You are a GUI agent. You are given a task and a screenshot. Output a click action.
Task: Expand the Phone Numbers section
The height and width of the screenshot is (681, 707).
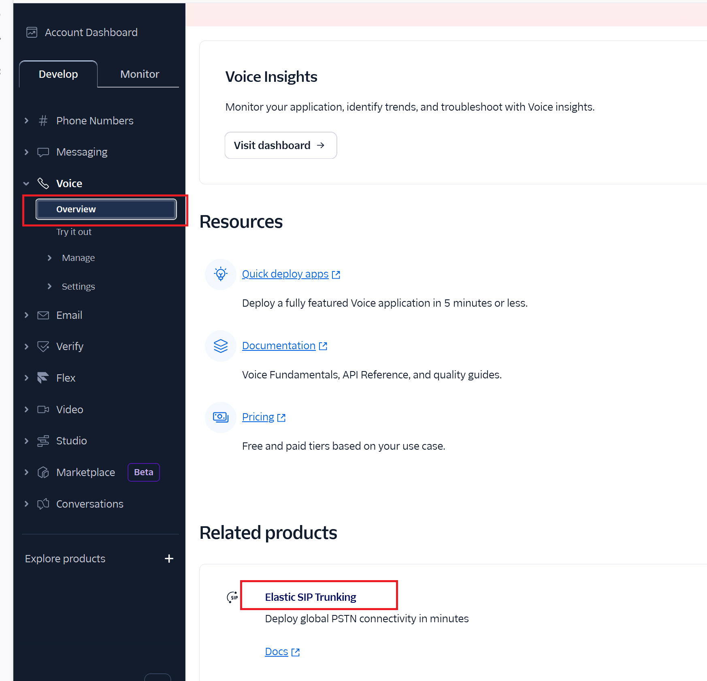(27, 121)
